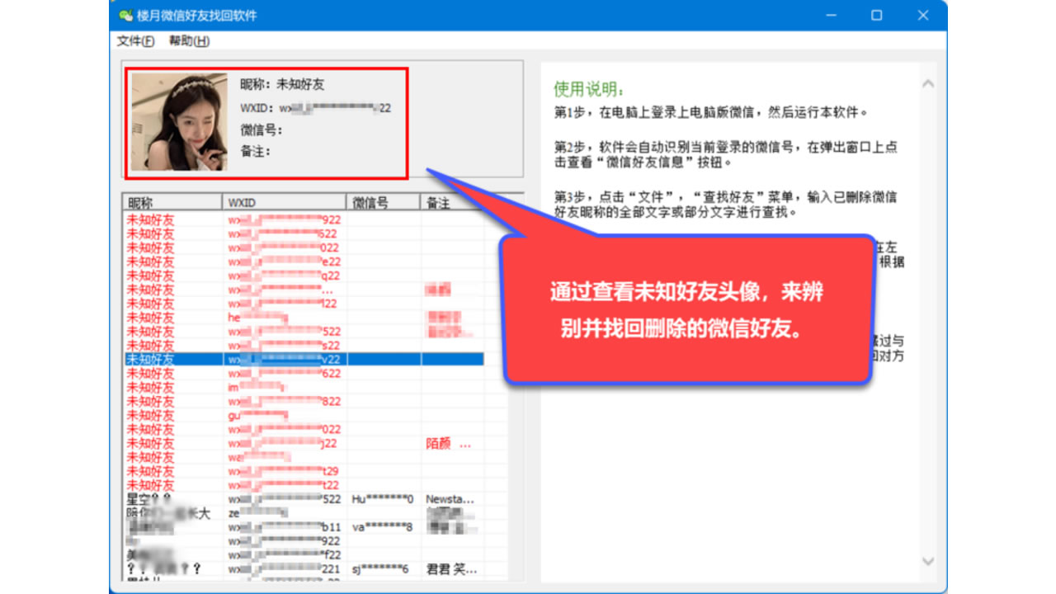Open the 文件(F) menu
Screen dimensions: 1056x594
[x=135, y=41]
